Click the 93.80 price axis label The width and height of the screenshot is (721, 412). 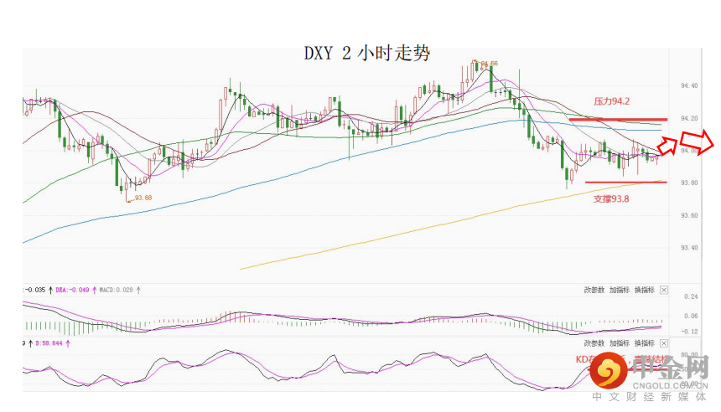[689, 183]
